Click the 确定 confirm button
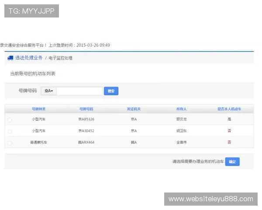Screen dimensions: 262x210 [232, 161]
